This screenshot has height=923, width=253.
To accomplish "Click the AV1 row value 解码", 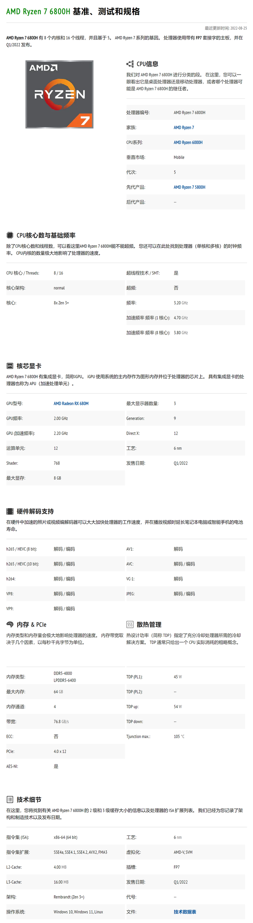I will coord(178,549).
